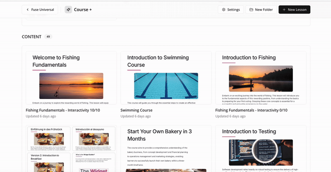Open the Course + title label
The height and width of the screenshot is (172, 331).
point(83,9)
